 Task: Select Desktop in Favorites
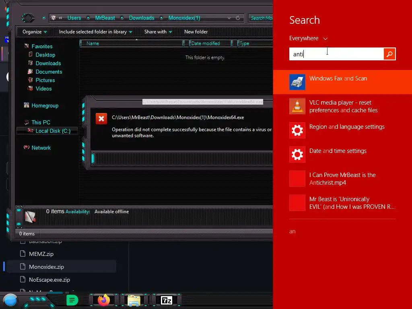tap(45, 55)
